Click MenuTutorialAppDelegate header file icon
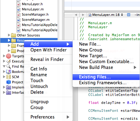140x121 pixels. [18, 25]
